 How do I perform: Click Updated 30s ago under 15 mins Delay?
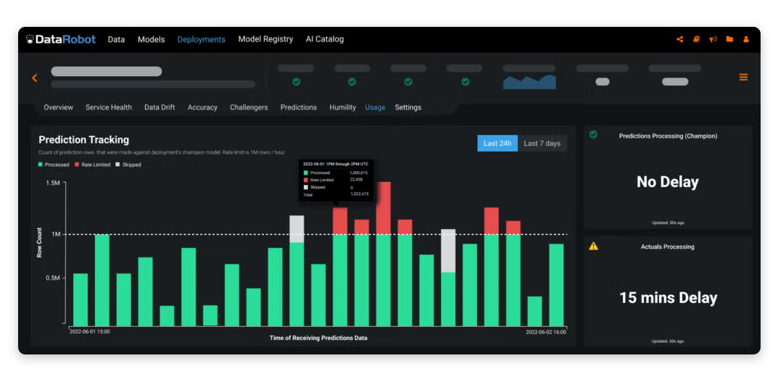click(668, 341)
